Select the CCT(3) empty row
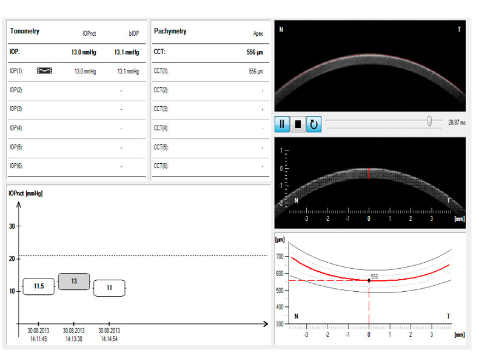This screenshot has width=479, height=364. pyautogui.click(x=208, y=109)
